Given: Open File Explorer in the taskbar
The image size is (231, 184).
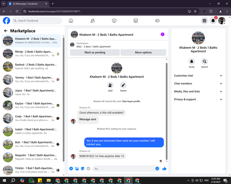Looking at the screenshot, I should (x=49, y=180).
